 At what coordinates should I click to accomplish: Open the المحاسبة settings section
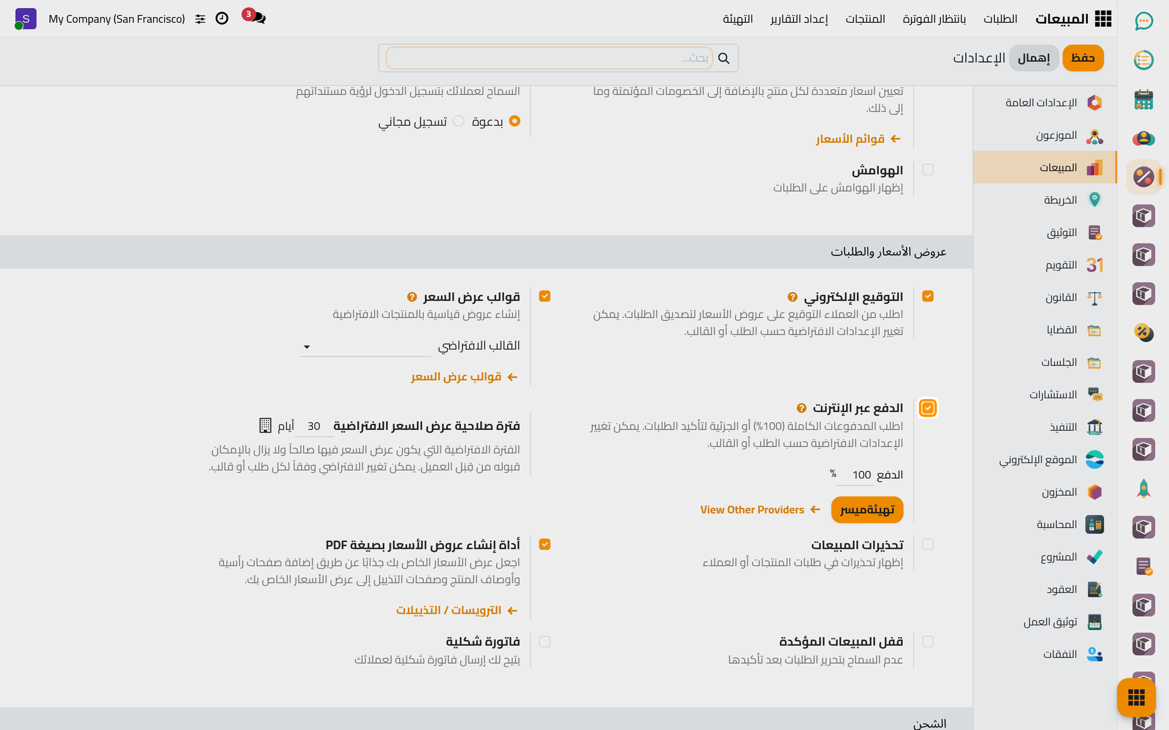click(1045, 524)
